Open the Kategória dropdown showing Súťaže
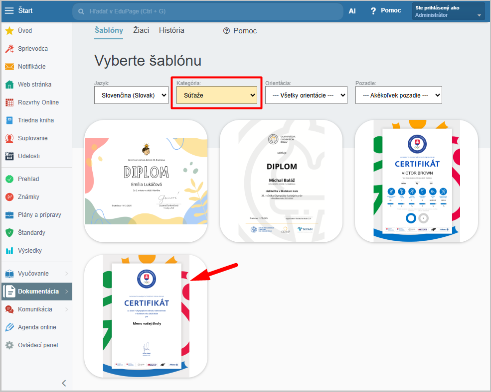Screen dimensions: 491x392 216,95
